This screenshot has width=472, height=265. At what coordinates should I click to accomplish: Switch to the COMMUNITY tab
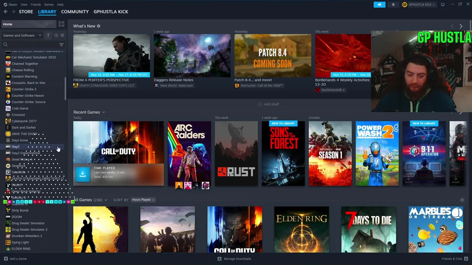point(75,12)
